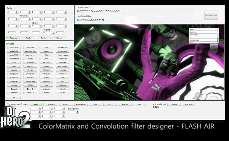
Task: Select the Autumn preset
Action: pos(46,93)
